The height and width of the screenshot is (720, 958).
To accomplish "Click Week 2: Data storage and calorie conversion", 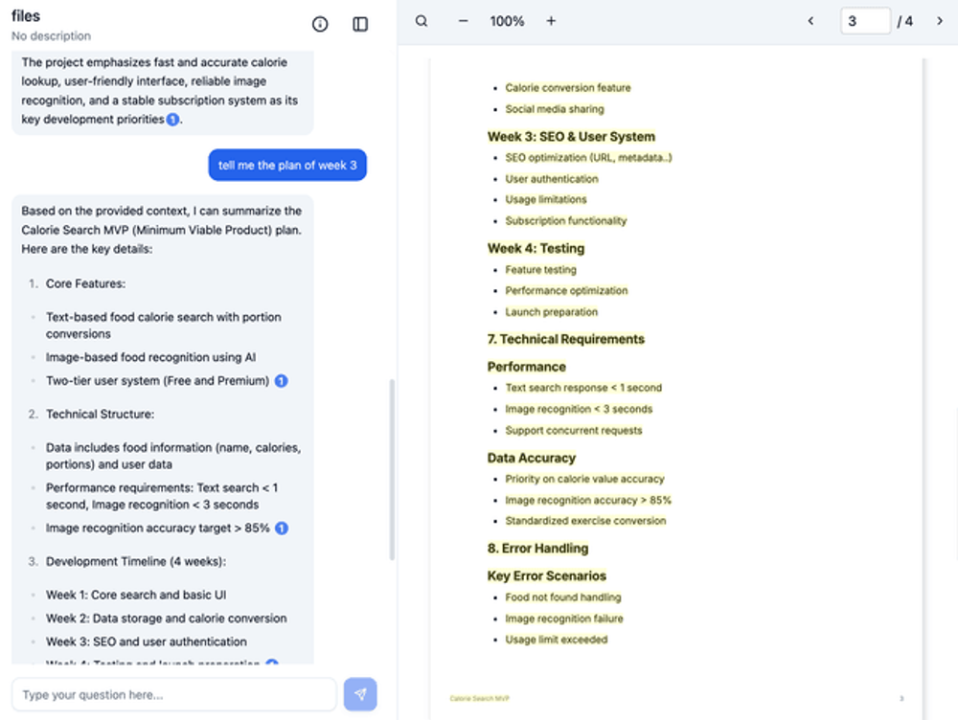I will pyautogui.click(x=166, y=618).
